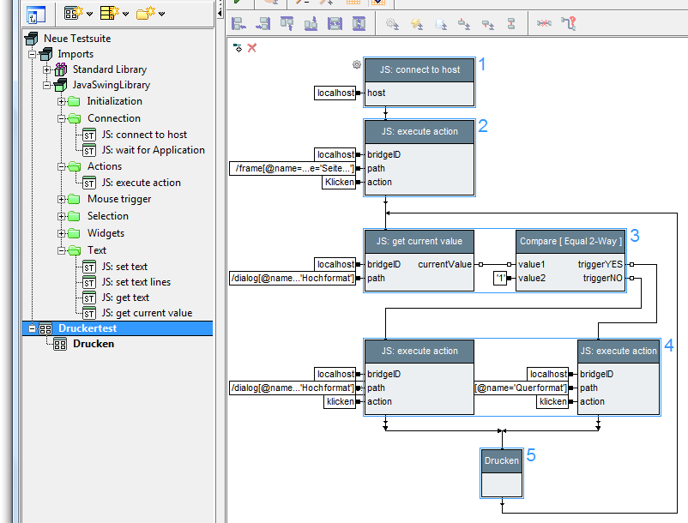Screen dimensions: 688x523
Task: Select the Compare [ Equal 2-Way ] block header
Action: (x=570, y=242)
